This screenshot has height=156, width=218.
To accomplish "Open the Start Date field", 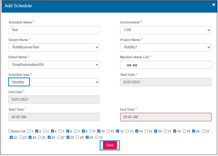I will (165, 82).
